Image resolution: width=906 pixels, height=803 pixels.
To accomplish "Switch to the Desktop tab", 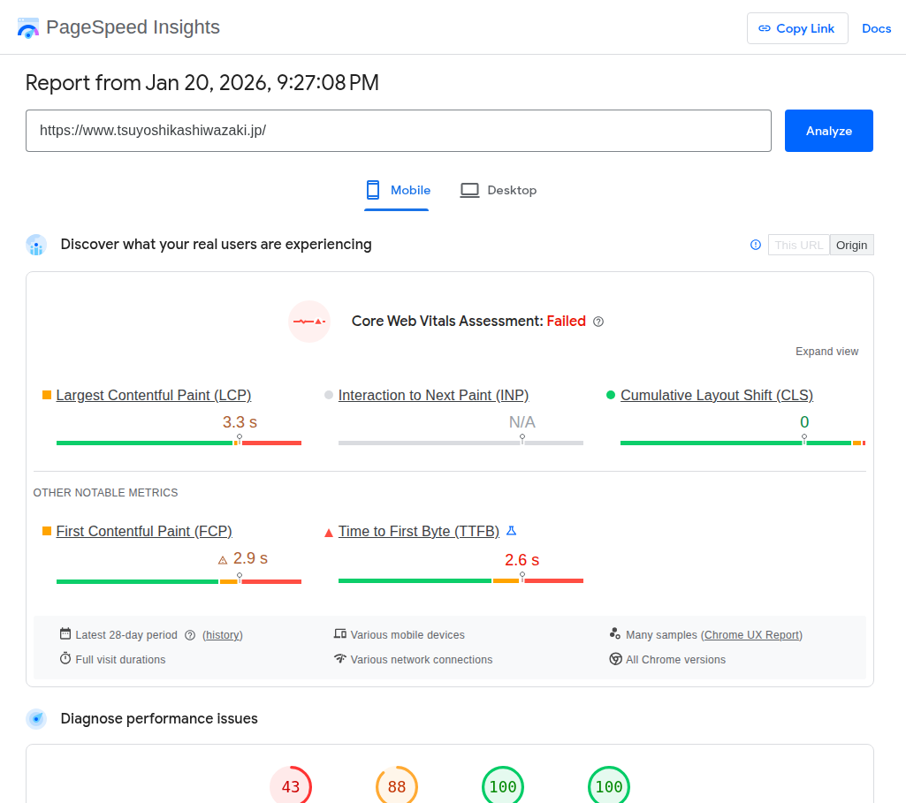I will (498, 190).
